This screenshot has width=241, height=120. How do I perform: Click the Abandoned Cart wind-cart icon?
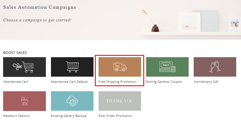24,67
